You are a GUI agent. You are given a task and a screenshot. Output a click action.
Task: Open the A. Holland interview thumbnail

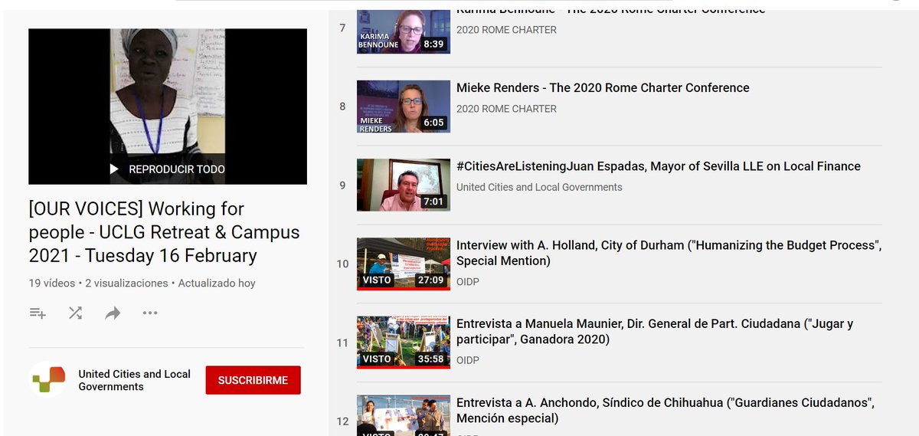tap(404, 264)
